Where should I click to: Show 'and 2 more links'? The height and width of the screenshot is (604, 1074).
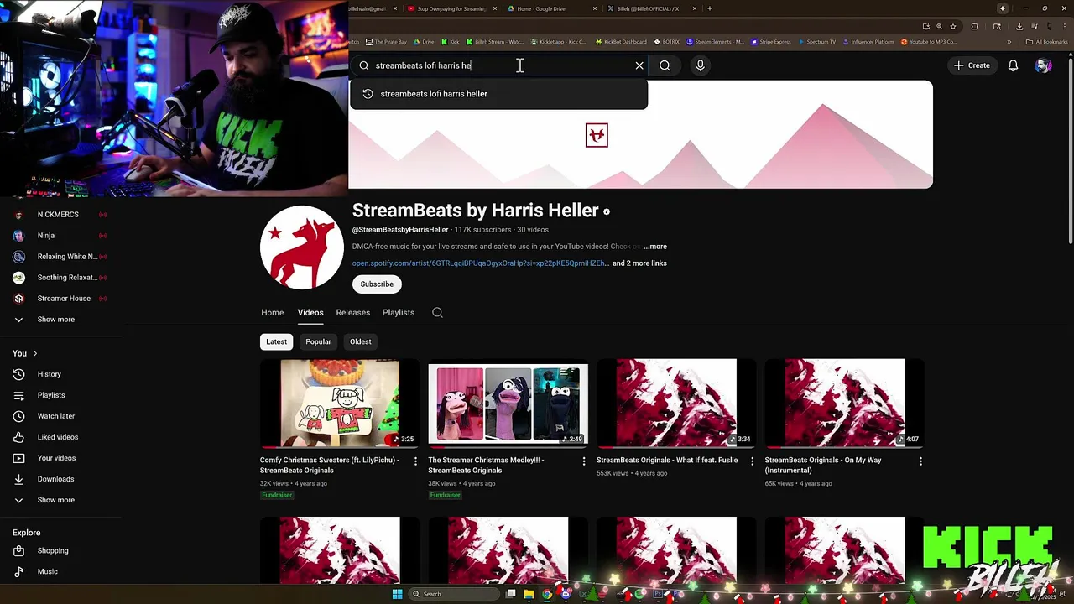point(639,263)
